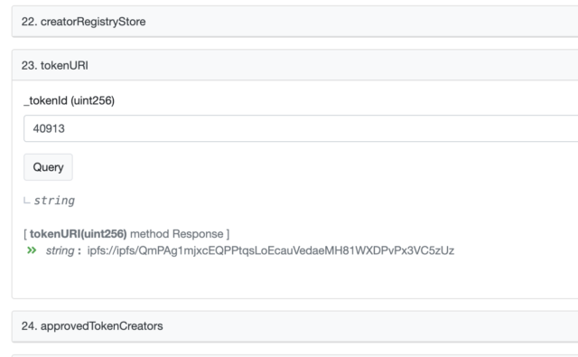Expand the 24. approvedTokenCreators section
Screen dimensions: 578x357
295,326
